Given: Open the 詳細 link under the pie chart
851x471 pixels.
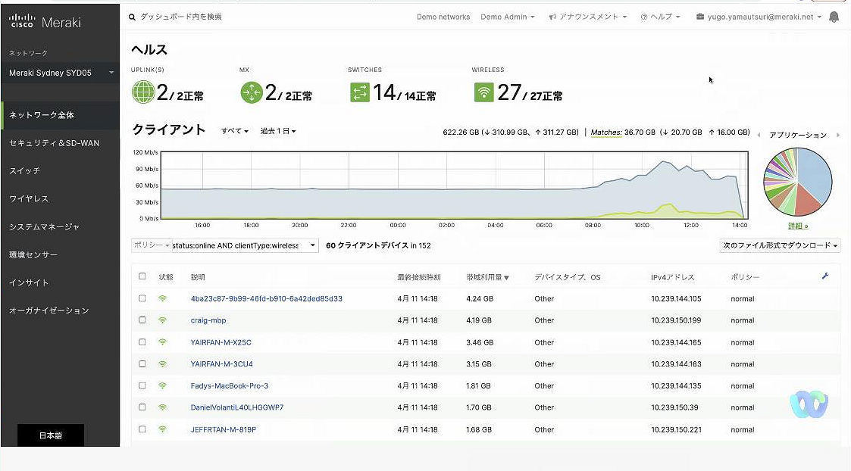Looking at the screenshot, I should (x=798, y=226).
